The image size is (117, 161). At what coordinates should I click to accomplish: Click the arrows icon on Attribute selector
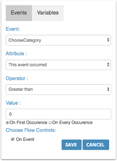(108, 65)
